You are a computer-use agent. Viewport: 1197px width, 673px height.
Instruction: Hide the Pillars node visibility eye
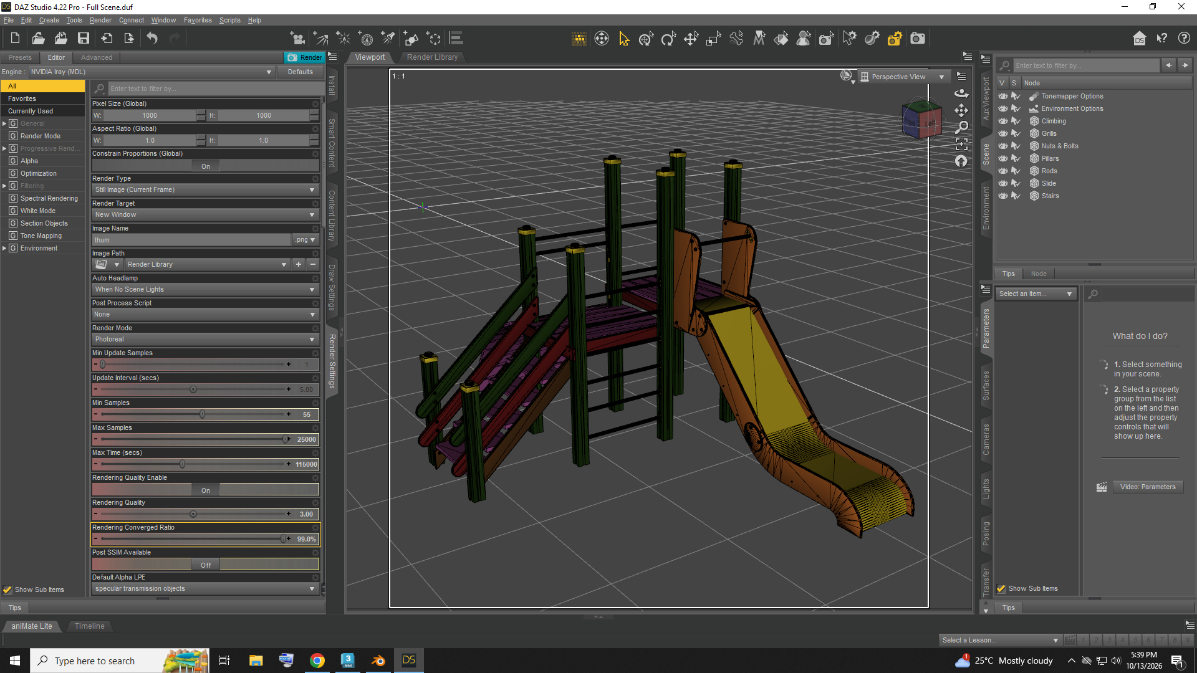pos(1002,158)
